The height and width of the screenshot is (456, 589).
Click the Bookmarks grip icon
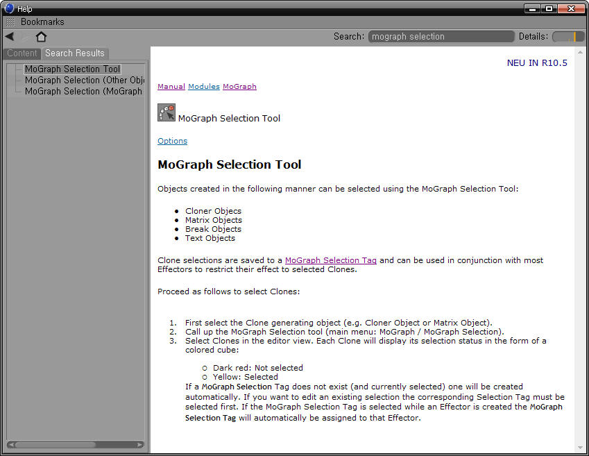click(x=10, y=22)
